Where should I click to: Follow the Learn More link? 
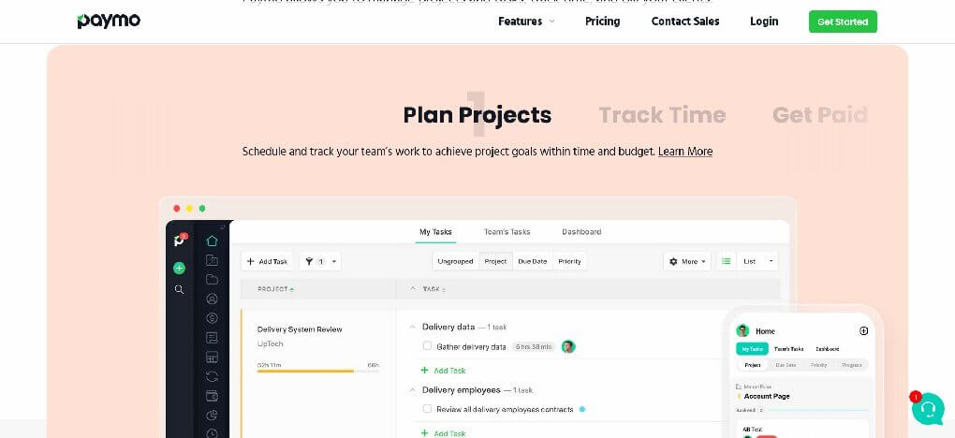point(685,152)
